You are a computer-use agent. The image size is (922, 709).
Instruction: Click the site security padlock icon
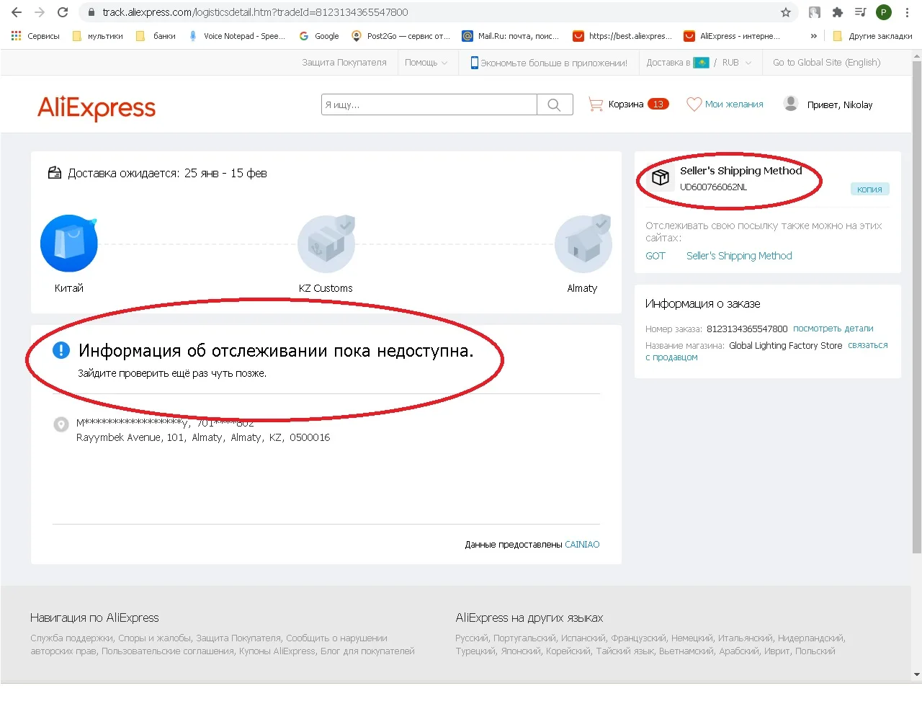tap(91, 12)
